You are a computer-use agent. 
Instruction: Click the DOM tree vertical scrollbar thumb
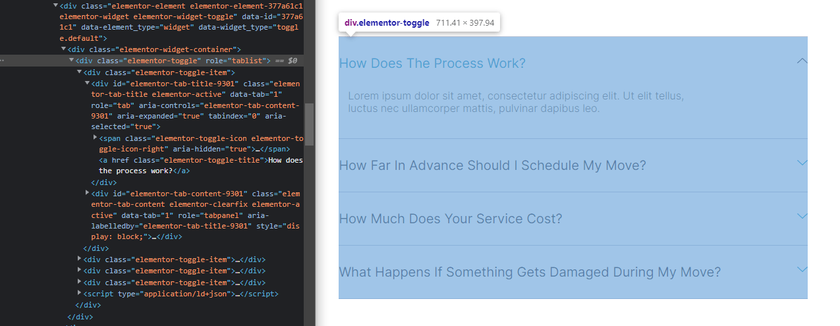point(309,124)
